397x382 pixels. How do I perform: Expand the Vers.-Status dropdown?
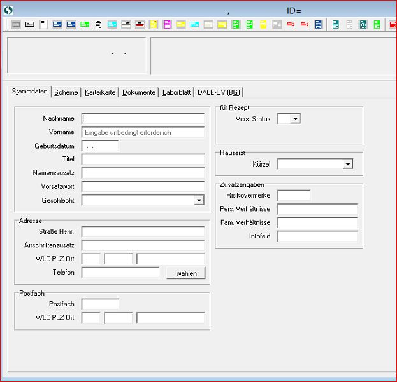click(295, 119)
